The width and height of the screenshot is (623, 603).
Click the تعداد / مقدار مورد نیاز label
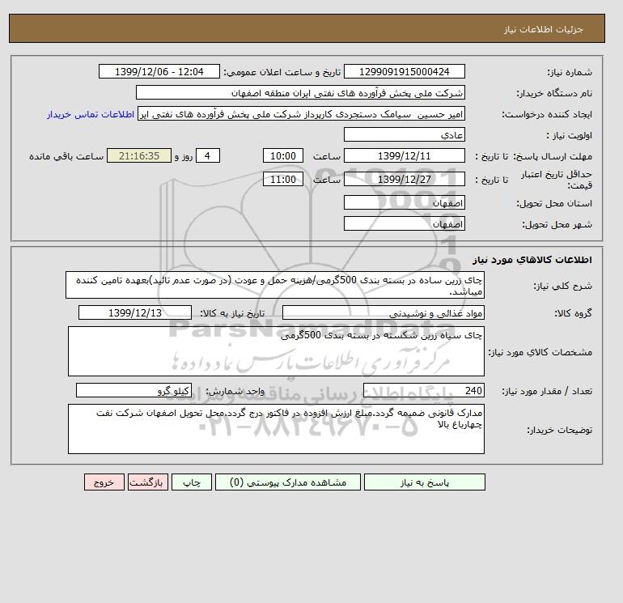tap(547, 392)
